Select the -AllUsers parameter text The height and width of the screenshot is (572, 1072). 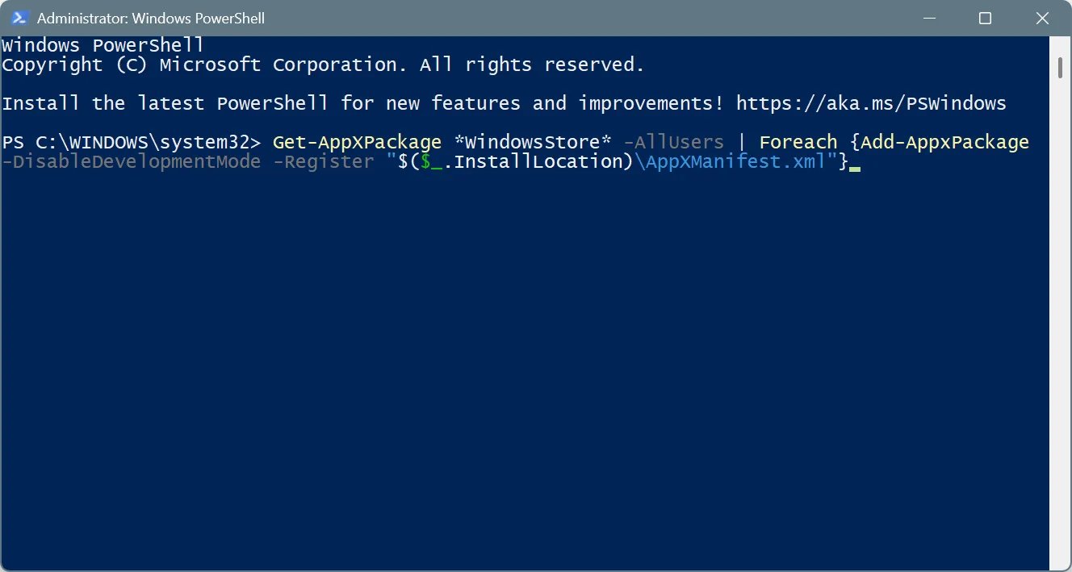(673, 141)
